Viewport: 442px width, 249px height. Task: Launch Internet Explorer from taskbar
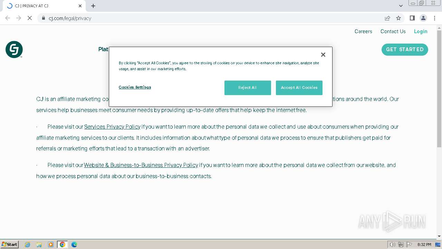click(27, 245)
